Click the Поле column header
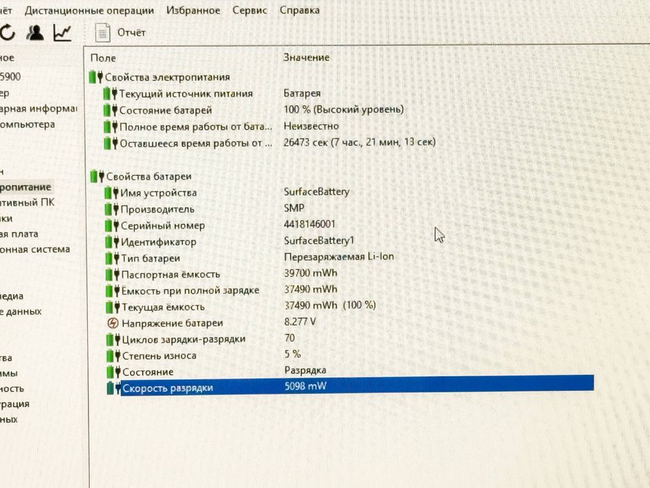 pyautogui.click(x=103, y=58)
